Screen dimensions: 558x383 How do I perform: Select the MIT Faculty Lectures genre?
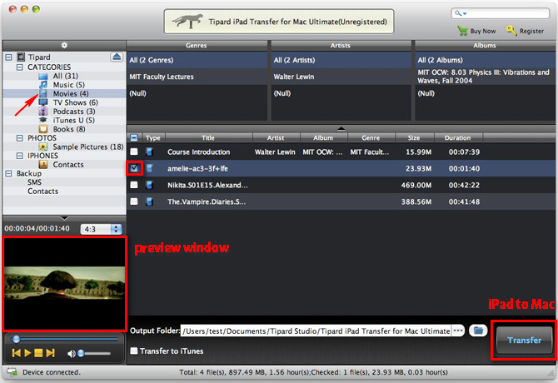[x=197, y=77]
